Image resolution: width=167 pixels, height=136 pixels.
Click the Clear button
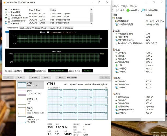[x=34, y=77]
